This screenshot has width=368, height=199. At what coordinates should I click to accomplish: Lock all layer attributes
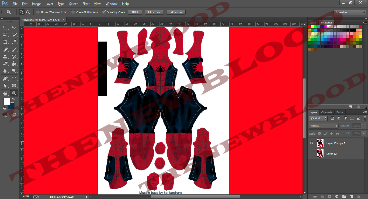pos(338,133)
